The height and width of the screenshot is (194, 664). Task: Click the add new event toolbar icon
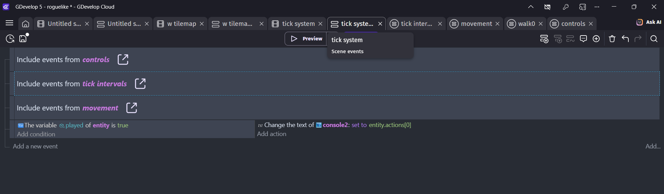(544, 39)
